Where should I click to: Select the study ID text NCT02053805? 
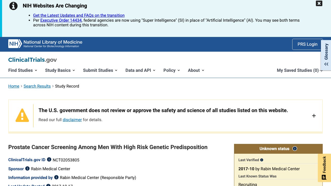[x=66, y=160]
